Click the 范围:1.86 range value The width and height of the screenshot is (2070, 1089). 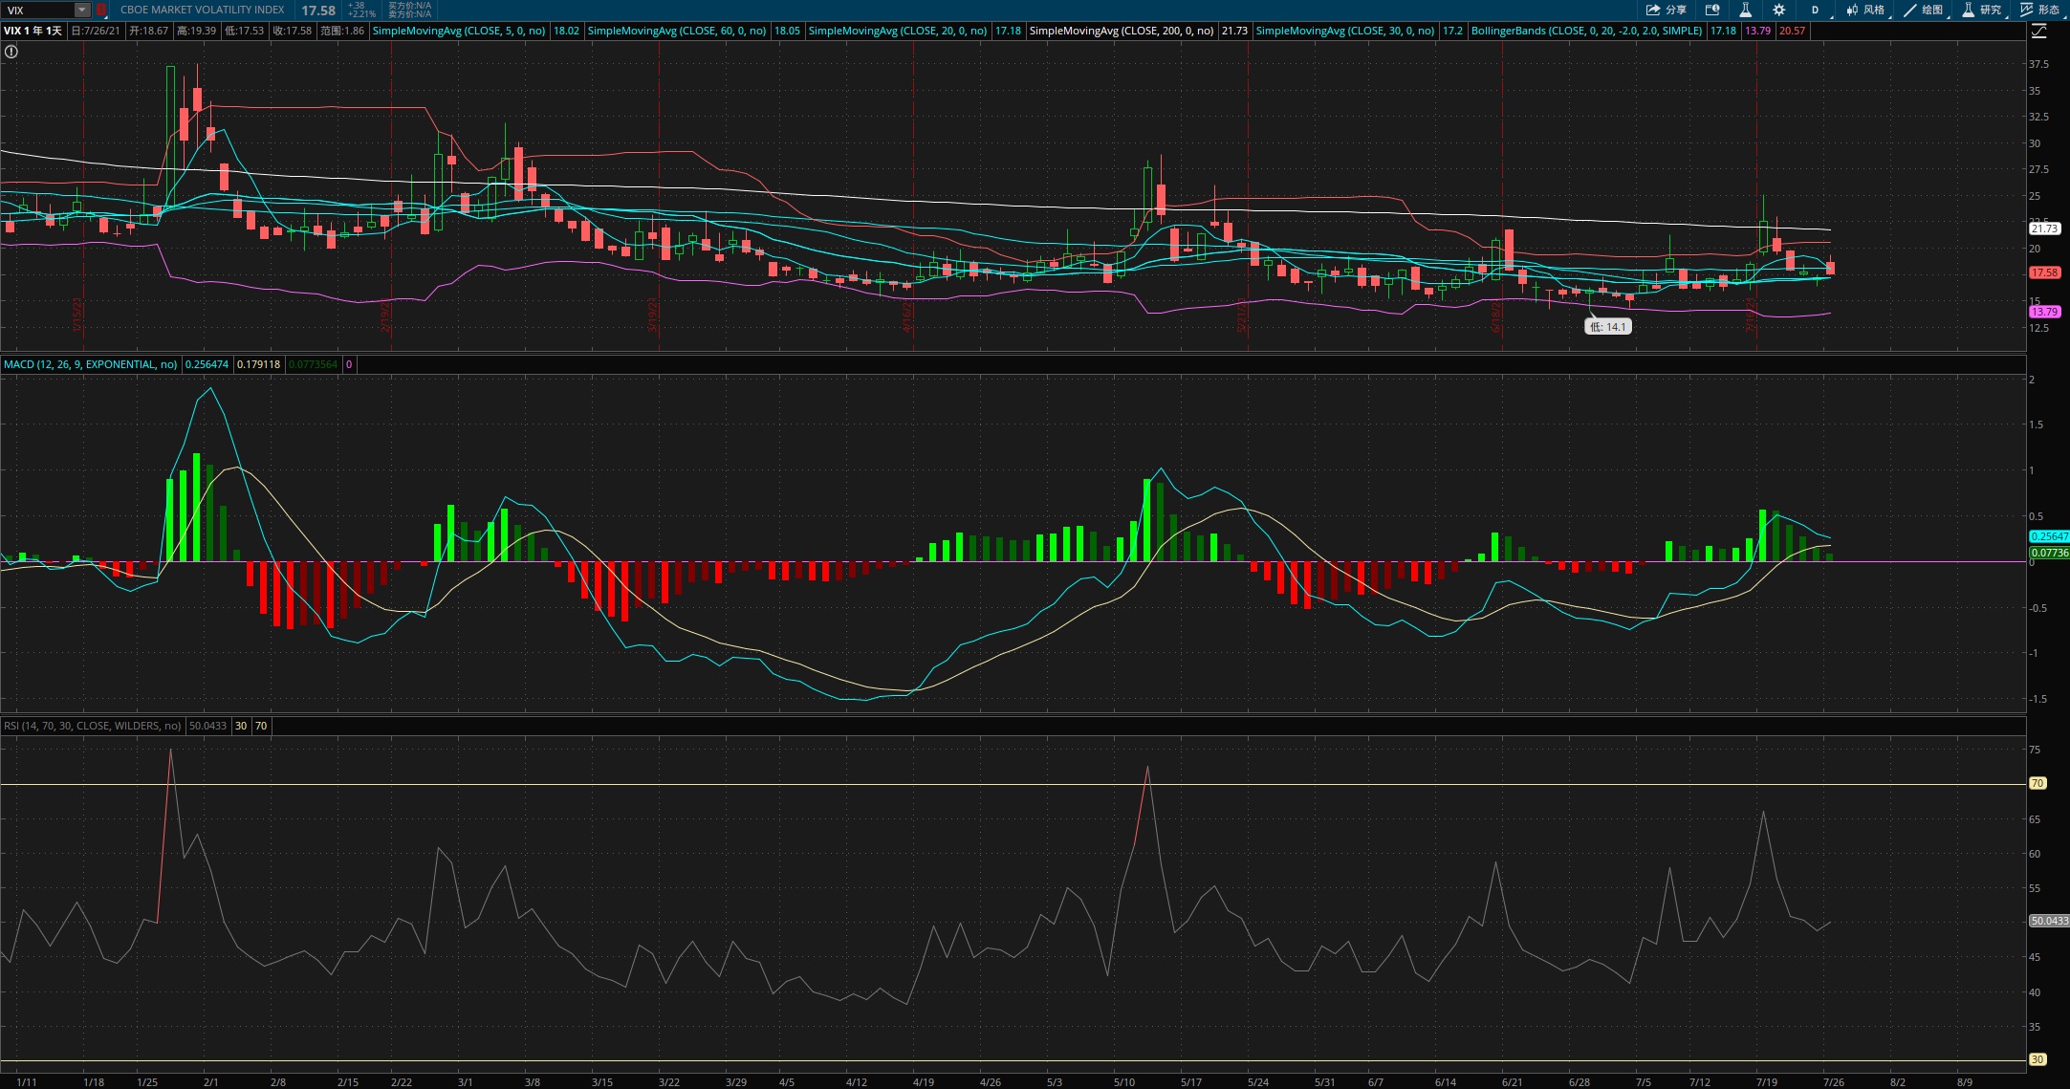click(342, 31)
